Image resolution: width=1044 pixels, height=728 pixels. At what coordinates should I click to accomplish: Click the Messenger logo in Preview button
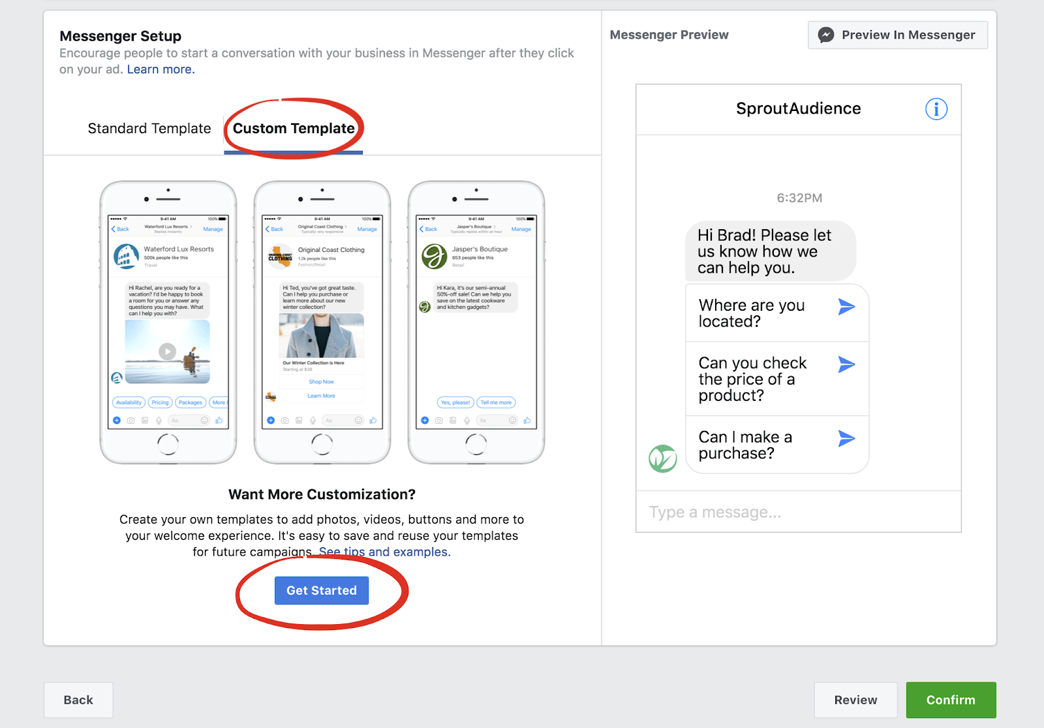(826, 35)
